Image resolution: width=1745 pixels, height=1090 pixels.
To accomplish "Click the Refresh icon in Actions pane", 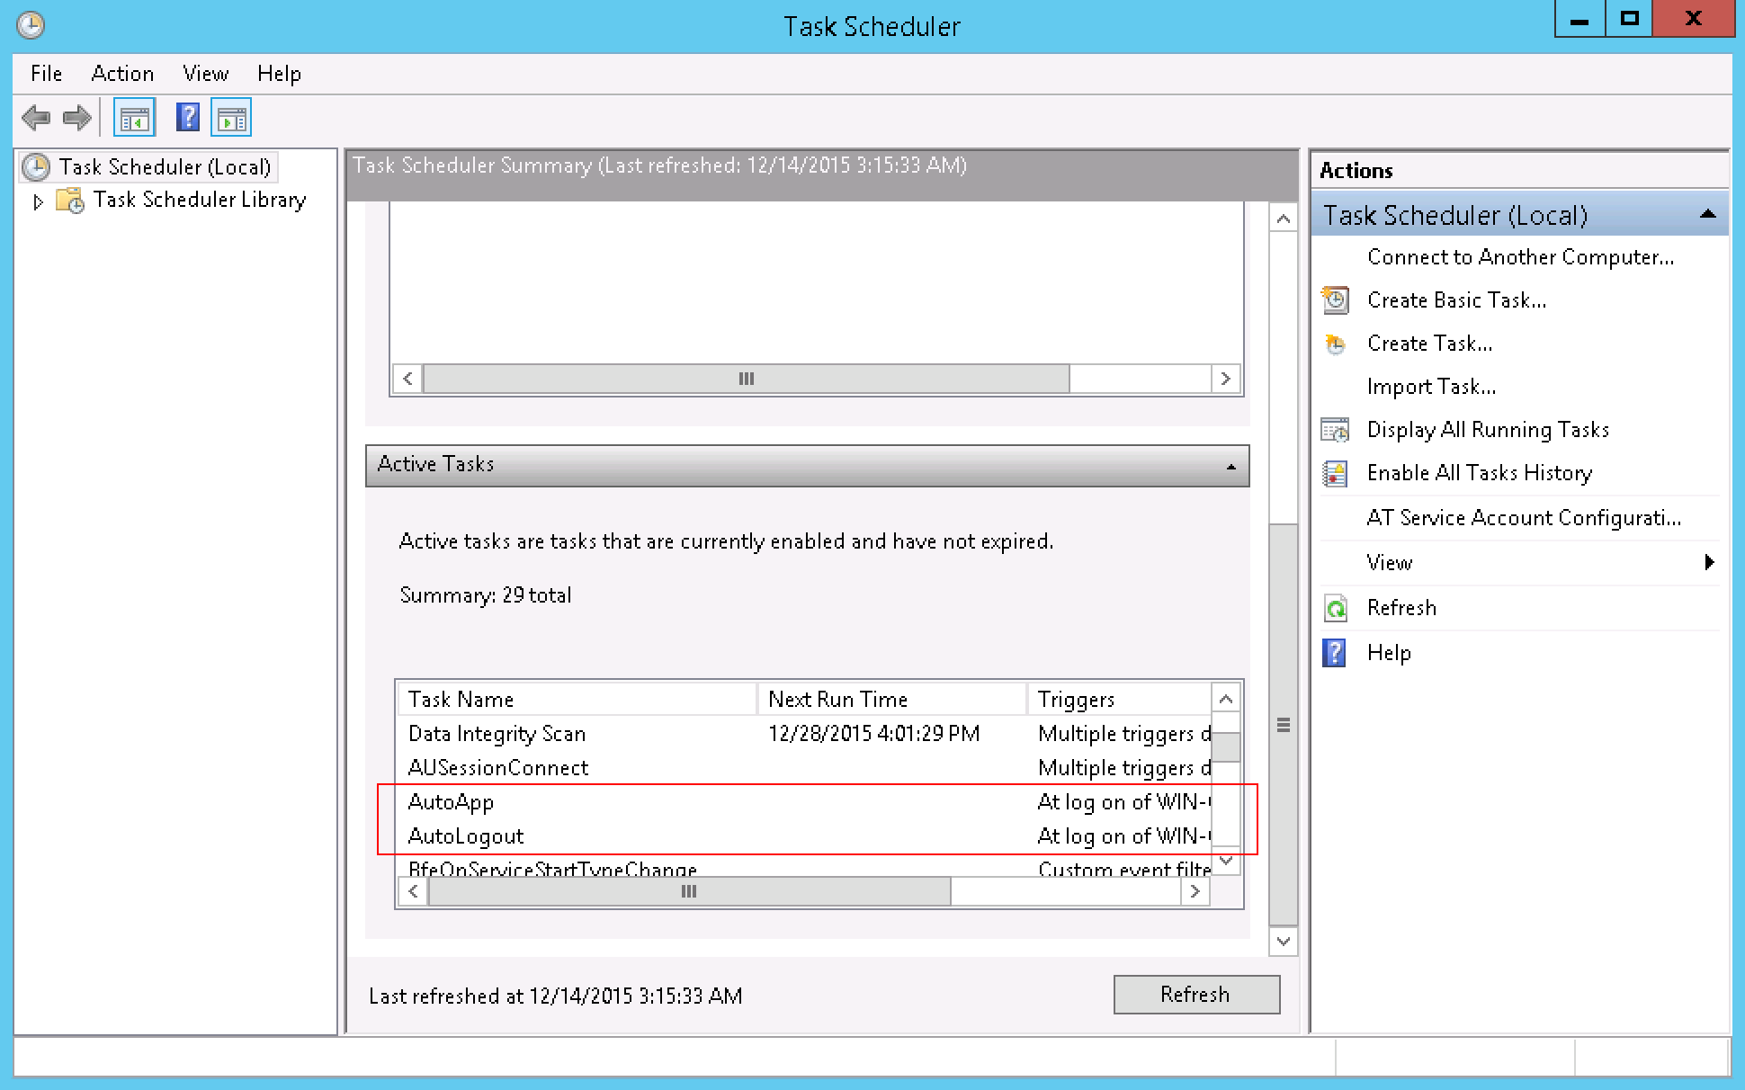I will [1337, 607].
